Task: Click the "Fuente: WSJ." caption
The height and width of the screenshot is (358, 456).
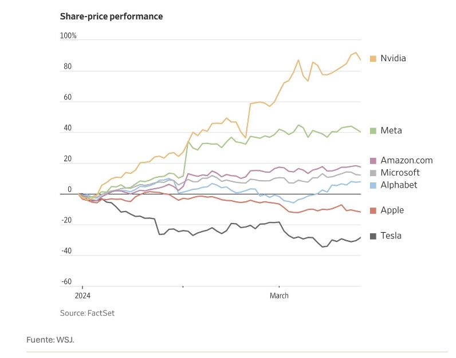Action: (x=50, y=340)
